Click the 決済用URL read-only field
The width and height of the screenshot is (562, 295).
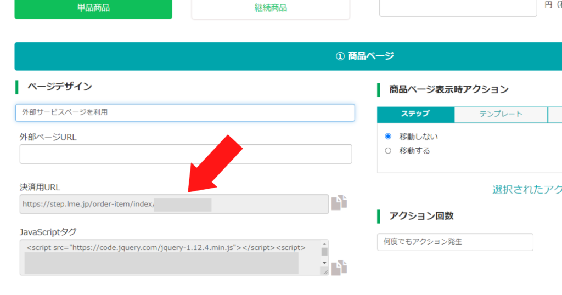pyautogui.click(x=174, y=204)
